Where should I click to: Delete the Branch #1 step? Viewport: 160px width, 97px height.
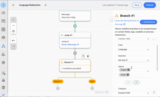88,56
